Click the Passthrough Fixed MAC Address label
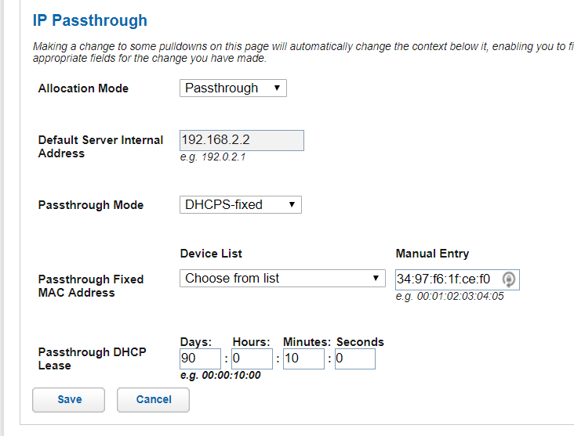This screenshot has height=436, width=574. (x=91, y=286)
